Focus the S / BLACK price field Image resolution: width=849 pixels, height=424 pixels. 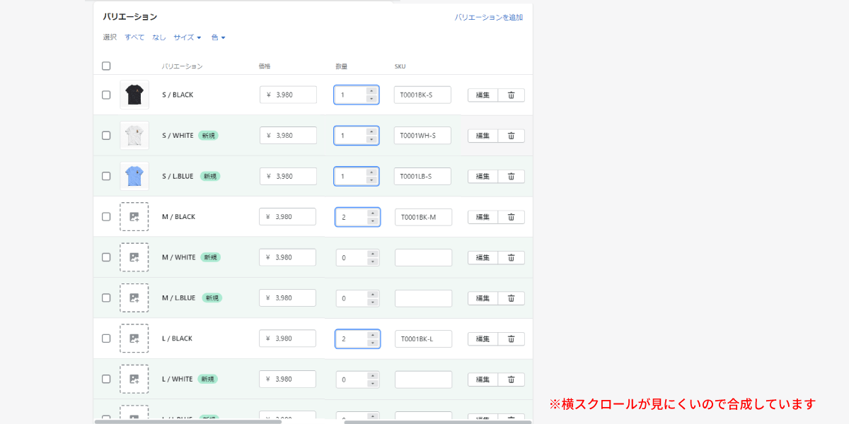tap(288, 95)
